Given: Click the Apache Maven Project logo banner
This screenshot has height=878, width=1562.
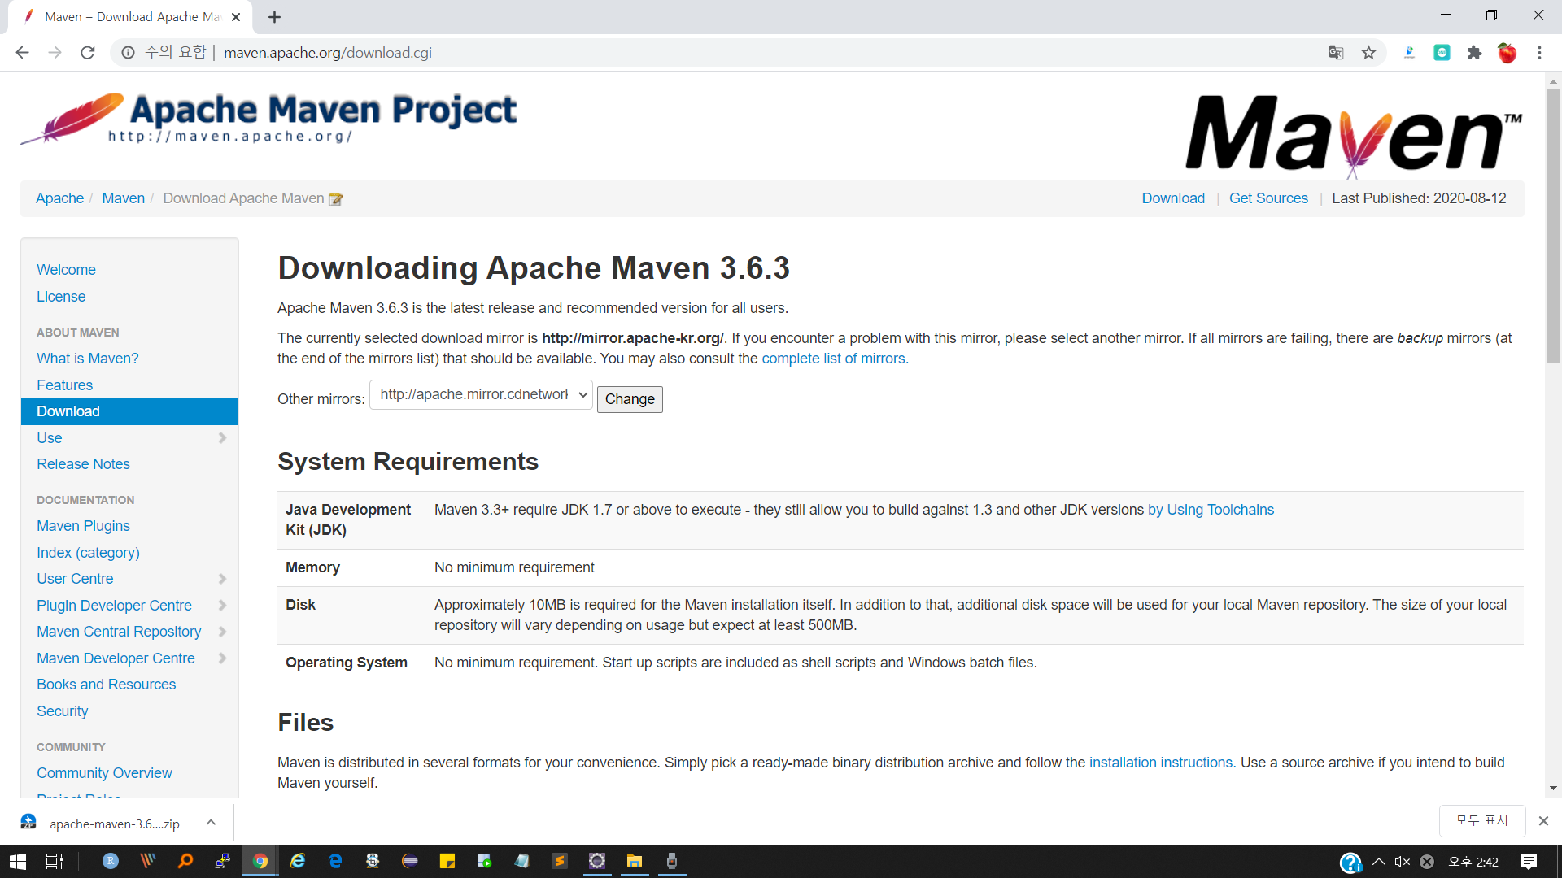Looking at the screenshot, I should pyautogui.click(x=268, y=119).
